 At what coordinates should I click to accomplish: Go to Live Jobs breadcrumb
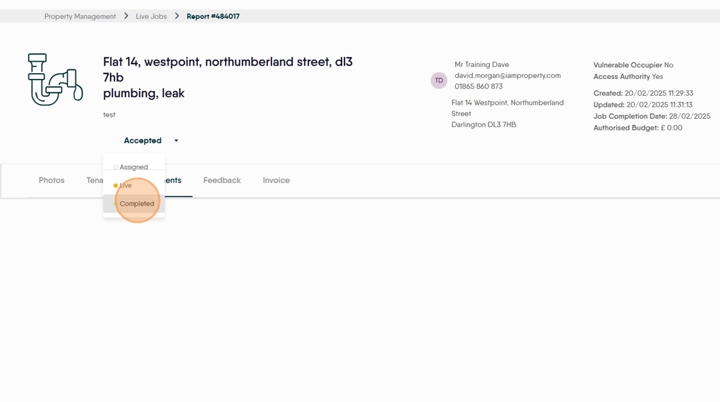click(x=151, y=16)
